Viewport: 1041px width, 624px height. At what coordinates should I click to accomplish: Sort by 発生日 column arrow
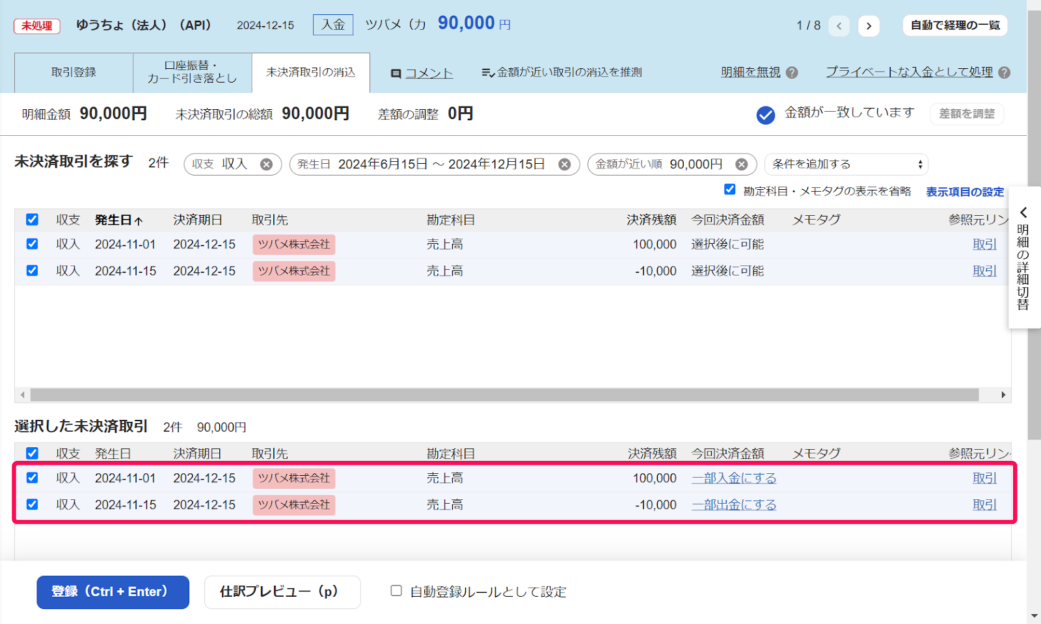tap(139, 220)
